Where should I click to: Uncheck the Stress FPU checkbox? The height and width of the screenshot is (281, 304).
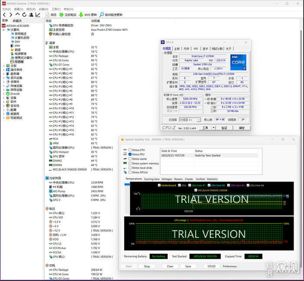point(130,154)
